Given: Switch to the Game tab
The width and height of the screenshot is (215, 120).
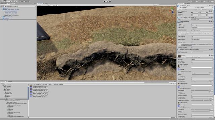Looking at the screenshot, I should click(46, 4).
